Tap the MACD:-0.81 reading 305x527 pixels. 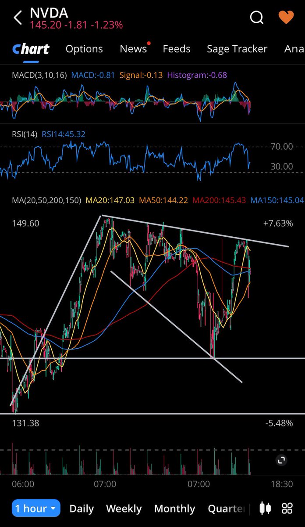pos(93,75)
